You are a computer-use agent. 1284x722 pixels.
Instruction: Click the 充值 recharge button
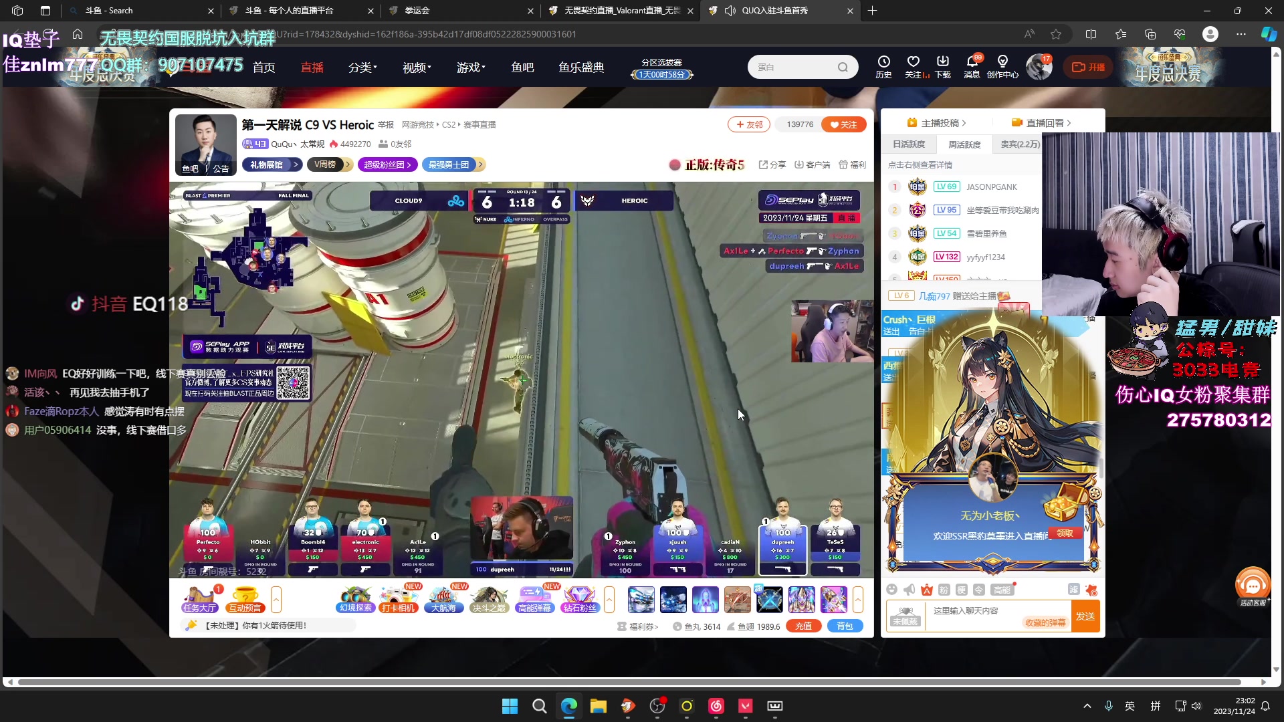click(803, 626)
